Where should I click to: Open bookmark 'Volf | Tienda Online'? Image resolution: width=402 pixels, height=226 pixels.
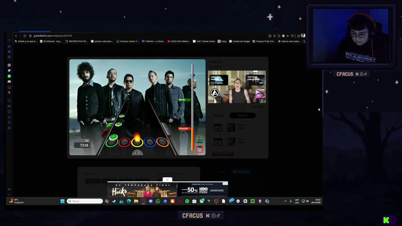204,41
